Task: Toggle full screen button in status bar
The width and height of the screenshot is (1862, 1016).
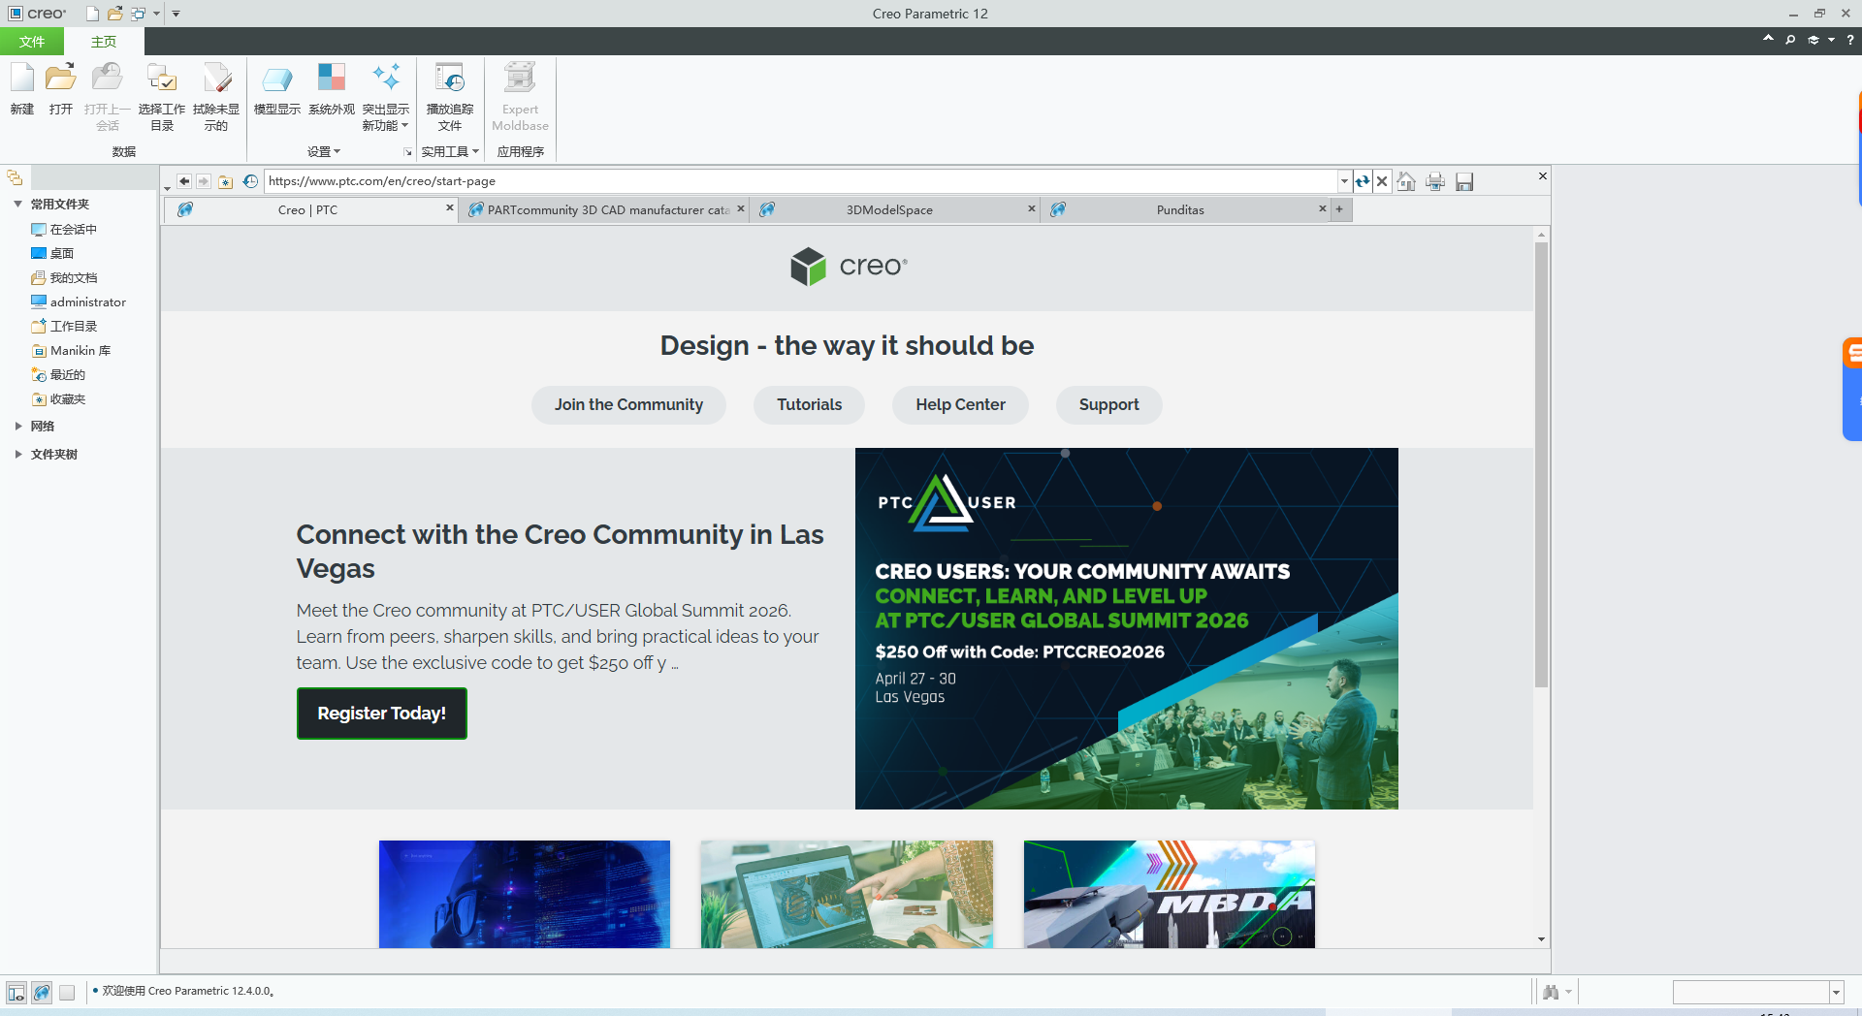Action: pyautogui.click(x=67, y=992)
